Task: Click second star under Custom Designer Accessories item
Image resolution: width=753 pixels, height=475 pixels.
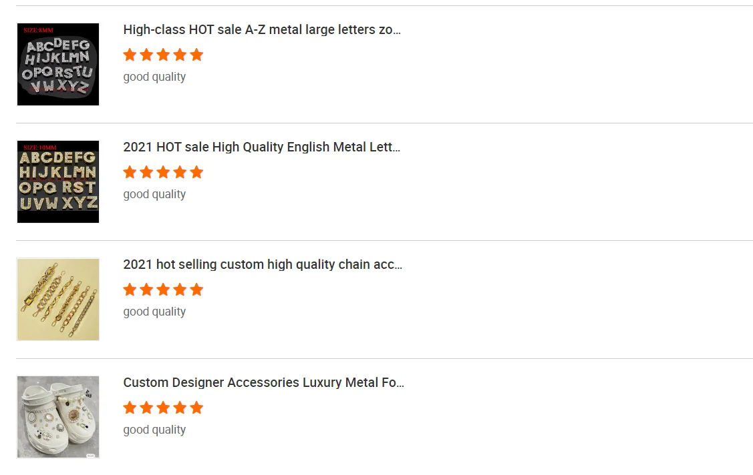Action: click(146, 408)
